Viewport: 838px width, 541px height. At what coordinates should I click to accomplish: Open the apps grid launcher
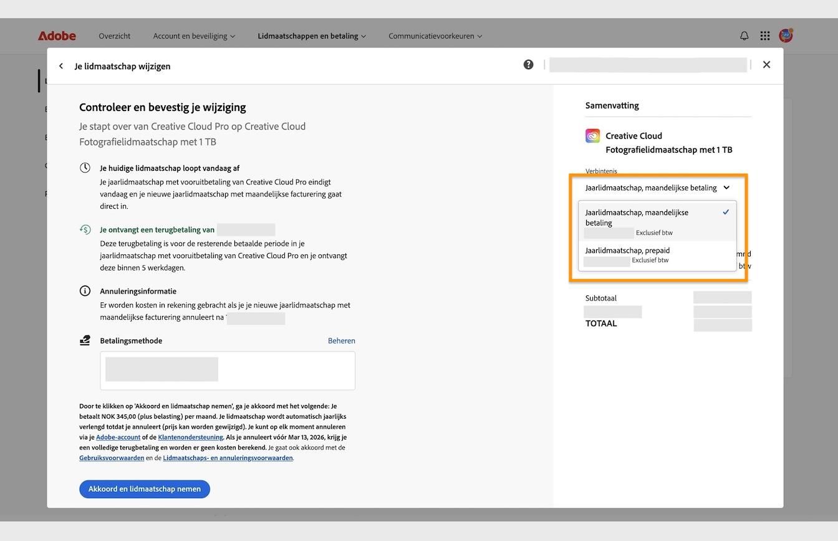point(765,36)
